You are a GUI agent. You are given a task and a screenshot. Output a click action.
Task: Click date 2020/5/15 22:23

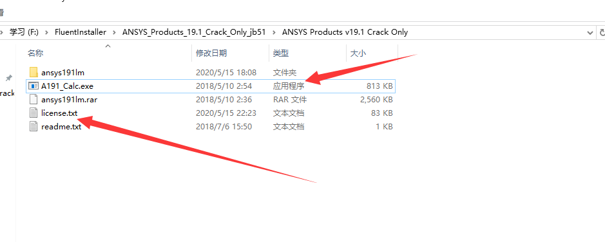tap(226, 113)
